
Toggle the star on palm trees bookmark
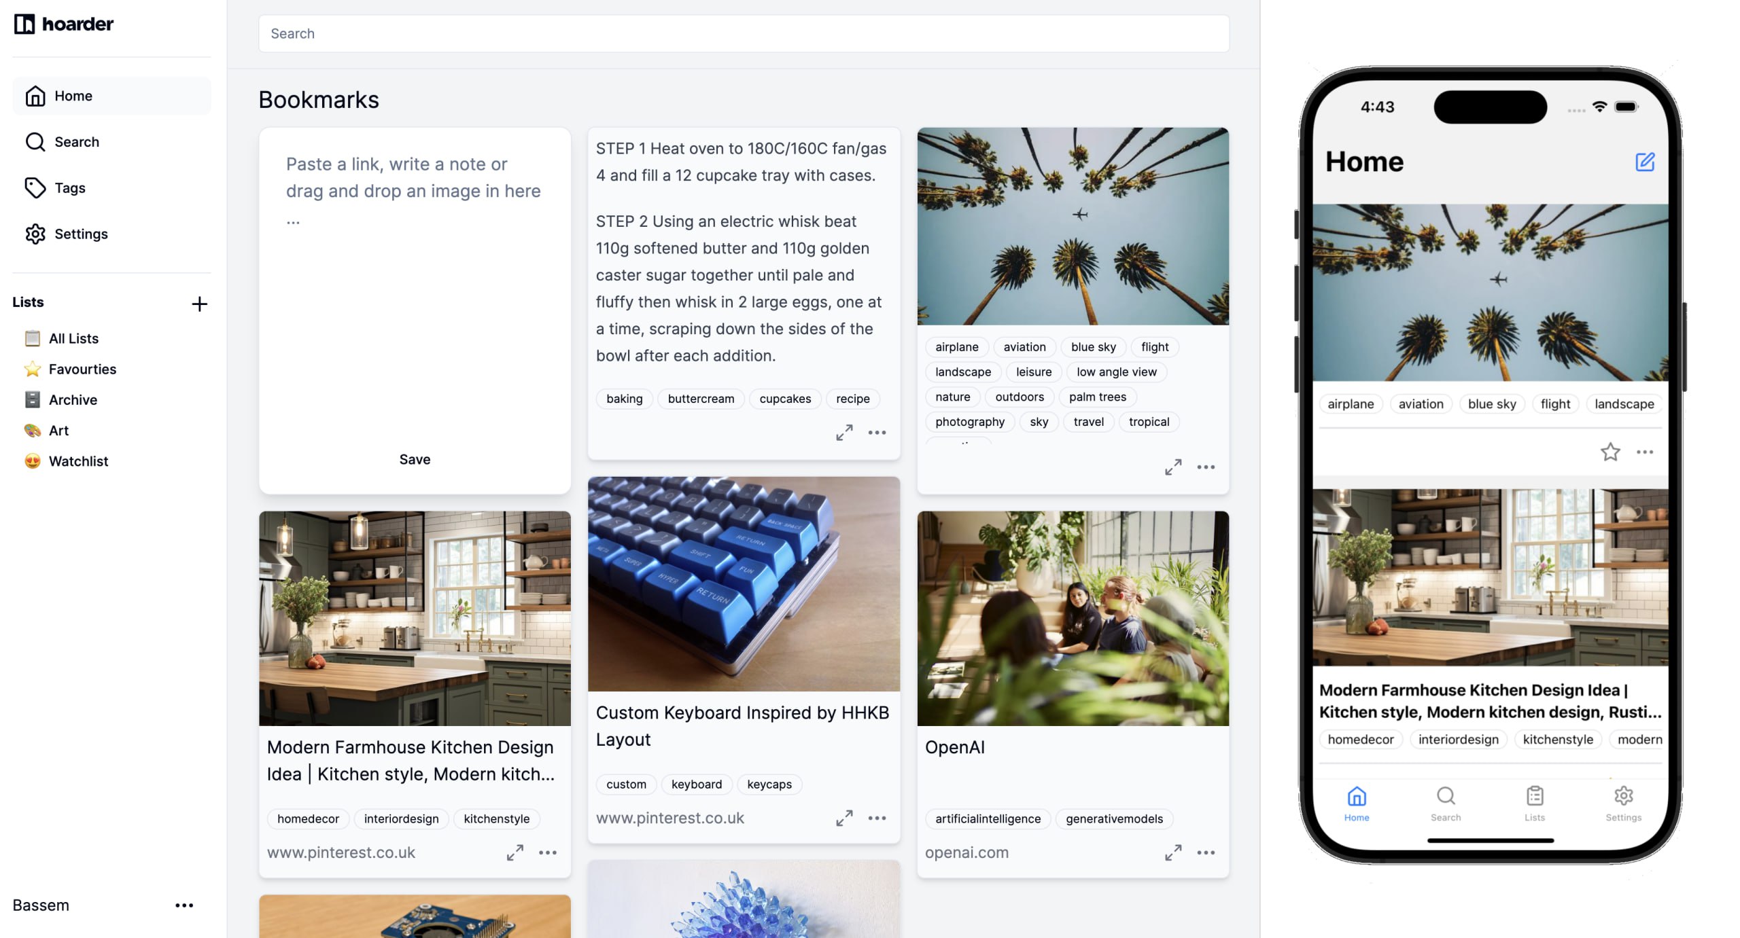tap(1609, 452)
